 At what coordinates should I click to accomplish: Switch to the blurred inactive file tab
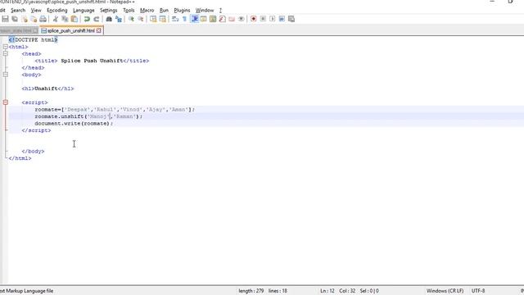tap(16, 31)
